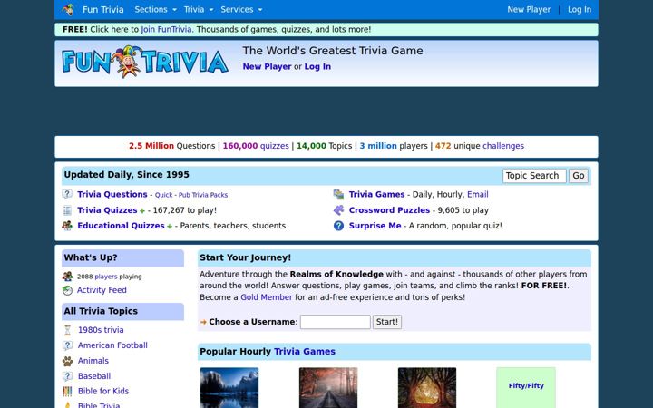Open the Activity Feed link
653x408 pixels.
pos(102,290)
